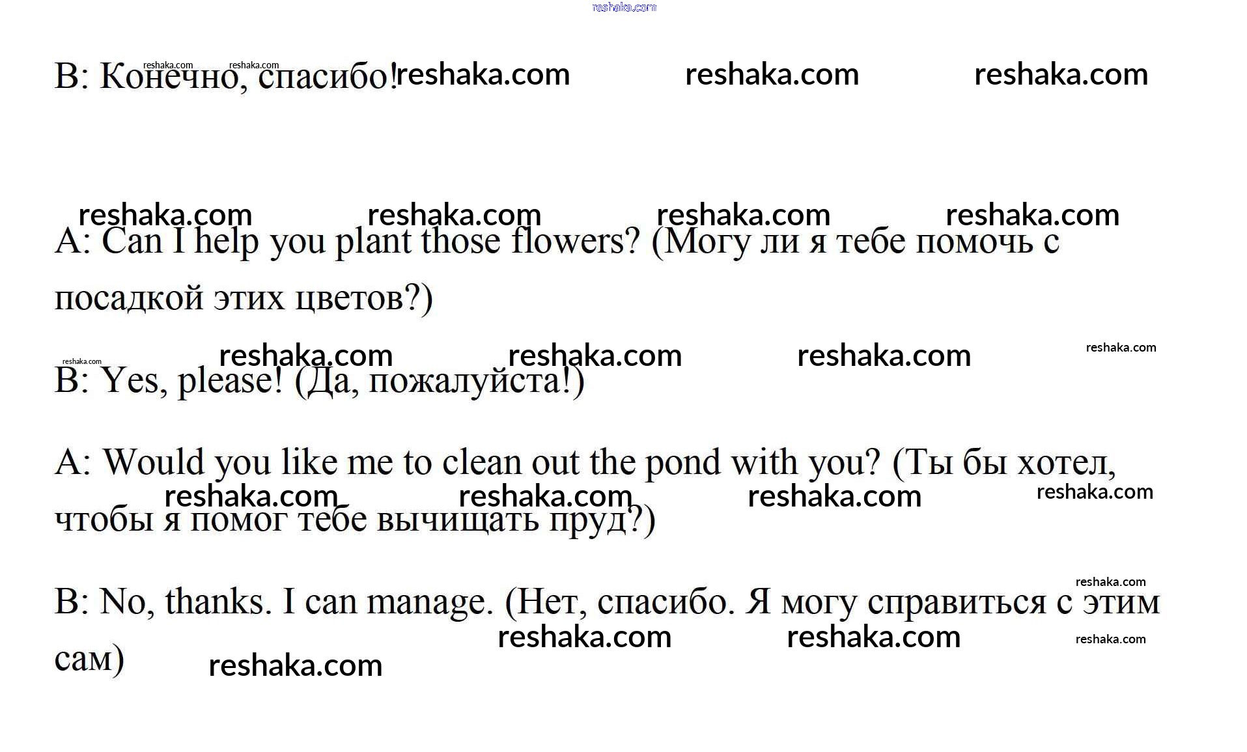The image size is (1247, 752).
Task: Click the large reshaka.com watermark beside "сам)"
Action: [x=295, y=665]
